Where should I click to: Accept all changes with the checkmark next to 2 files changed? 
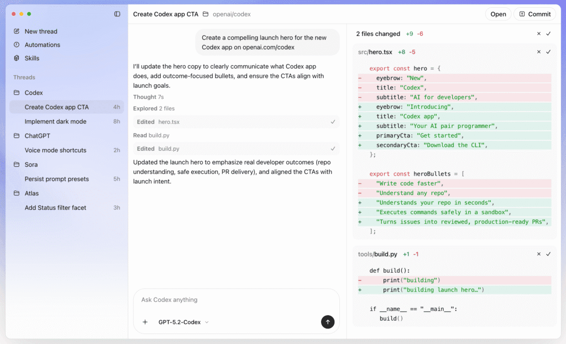[549, 34]
